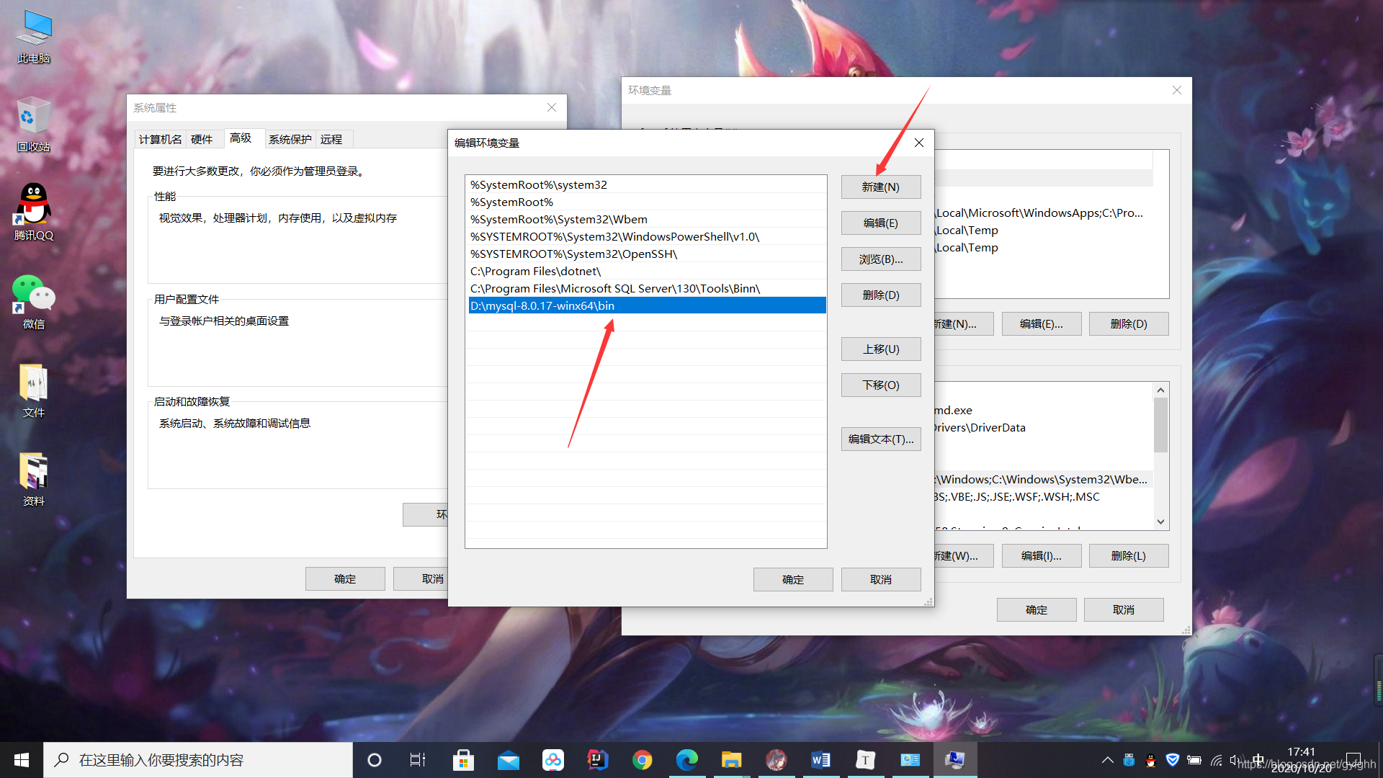Click the battery tray icon
1383x778 pixels.
click(1194, 760)
